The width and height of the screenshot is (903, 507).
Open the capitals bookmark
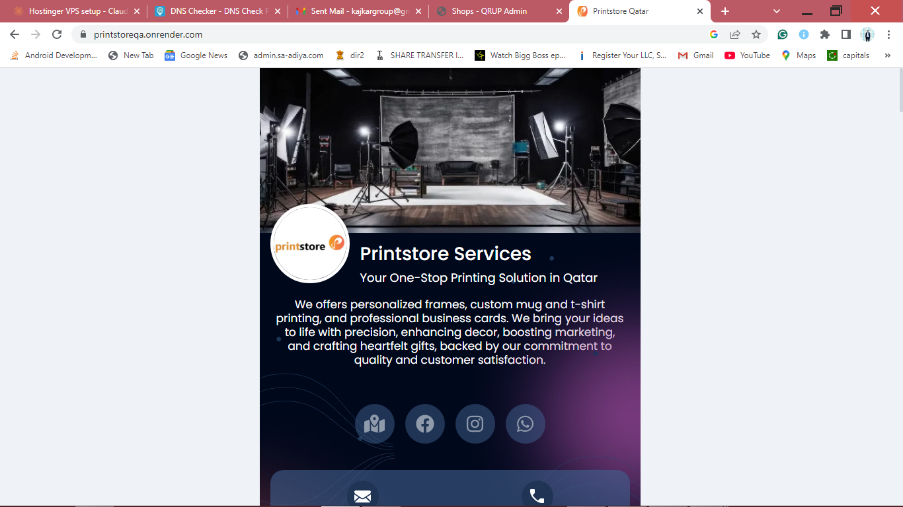pyautogui.click(x=848, y=55)
